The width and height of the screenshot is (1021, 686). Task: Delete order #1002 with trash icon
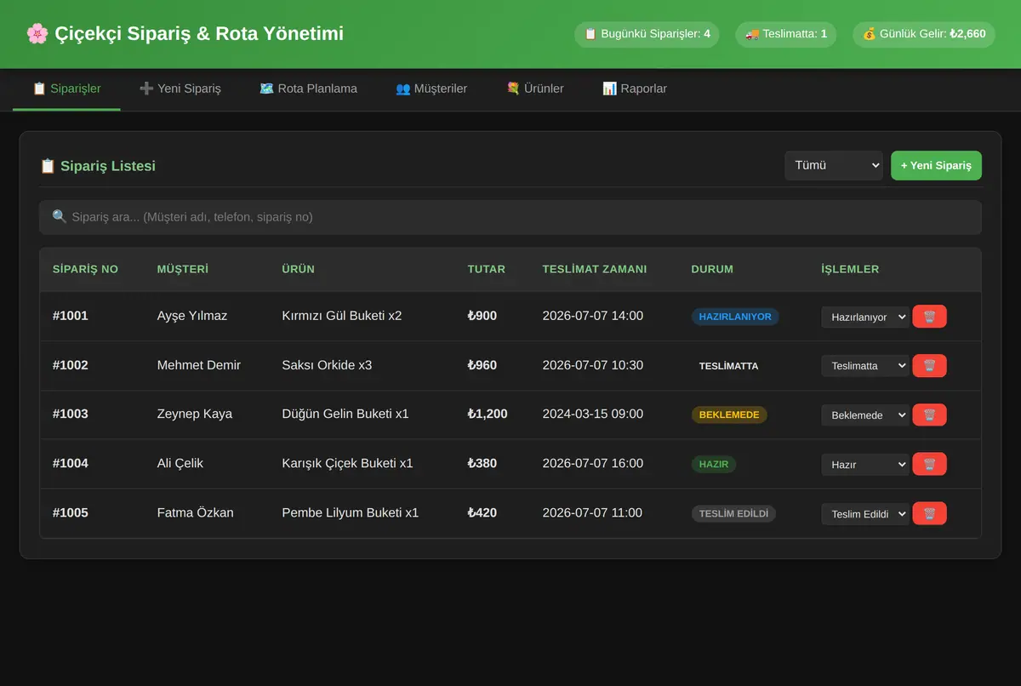pos(929,366)
